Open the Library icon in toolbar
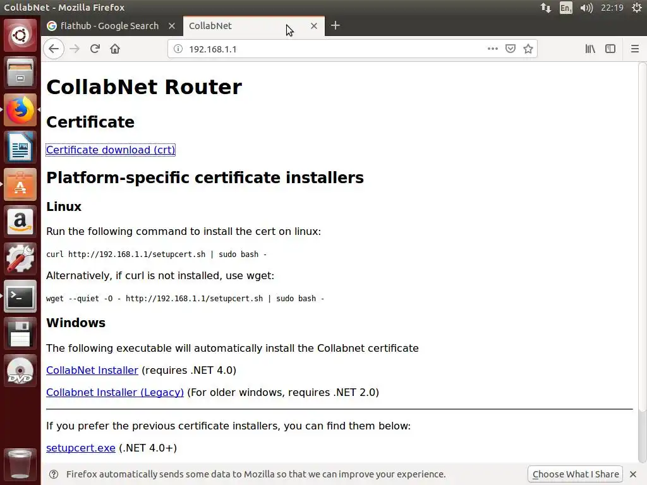 tap(590, 49)
